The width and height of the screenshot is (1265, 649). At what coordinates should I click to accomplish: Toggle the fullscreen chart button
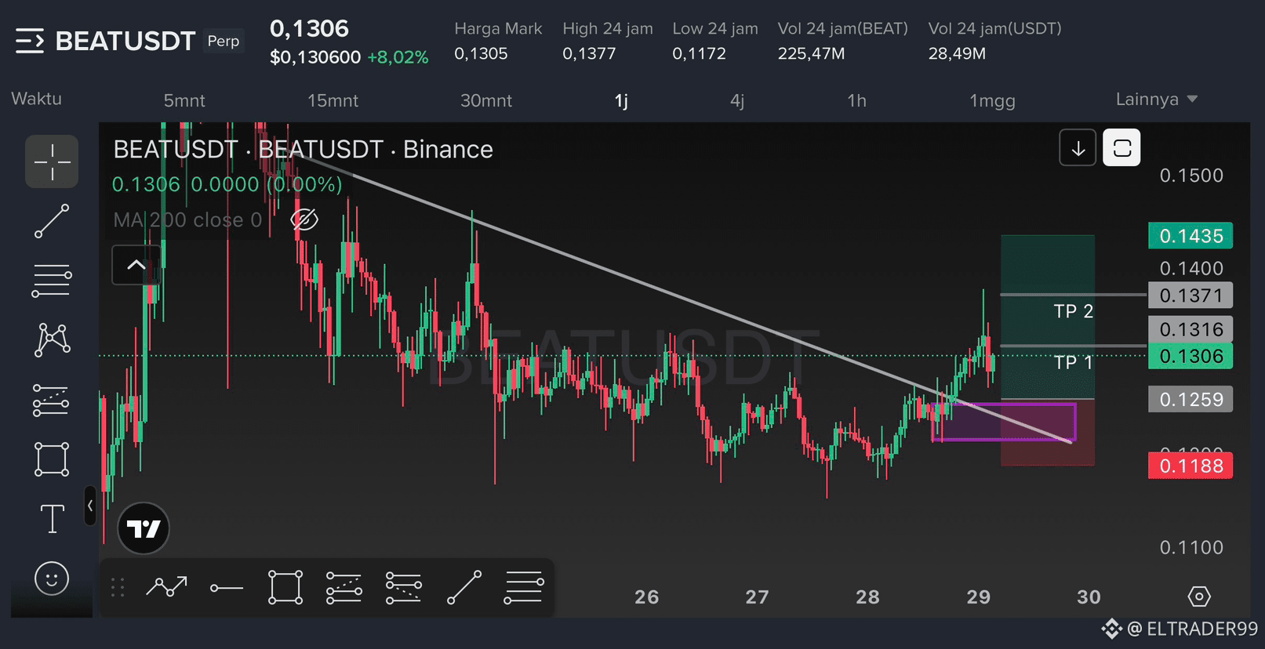point(1121,147)
